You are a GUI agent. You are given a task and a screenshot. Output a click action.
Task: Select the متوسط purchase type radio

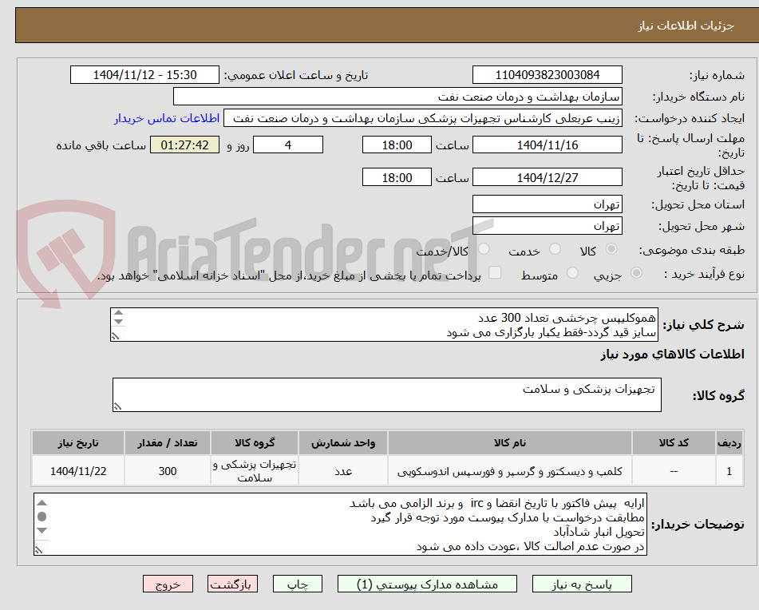point(572,273)
